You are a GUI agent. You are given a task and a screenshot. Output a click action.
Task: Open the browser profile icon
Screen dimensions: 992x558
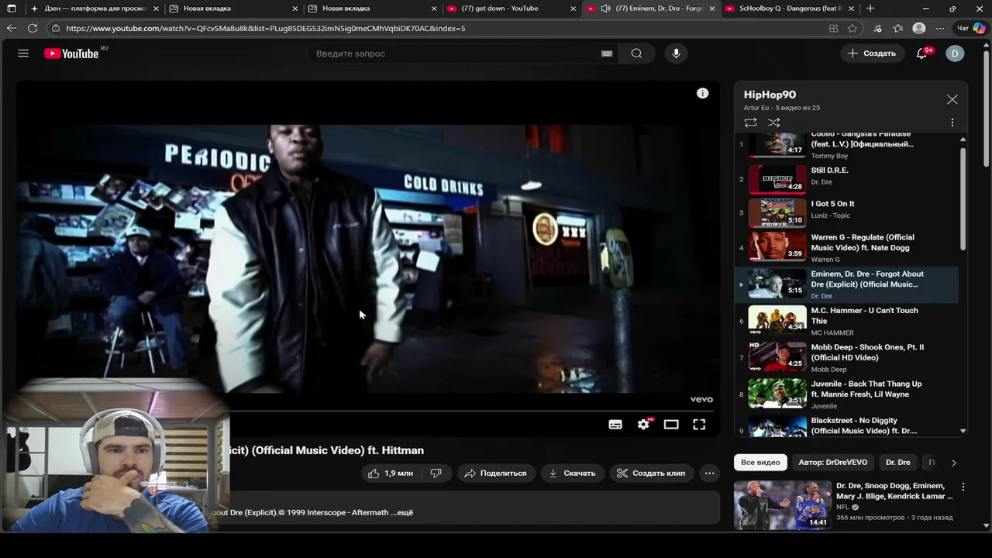pyautogui.click(x=919, y=28)
